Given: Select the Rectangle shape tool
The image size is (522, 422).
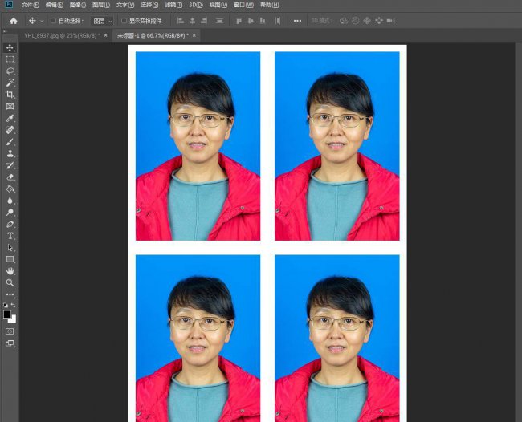Looking at the screenshot, I should click(x=10, y=259).
